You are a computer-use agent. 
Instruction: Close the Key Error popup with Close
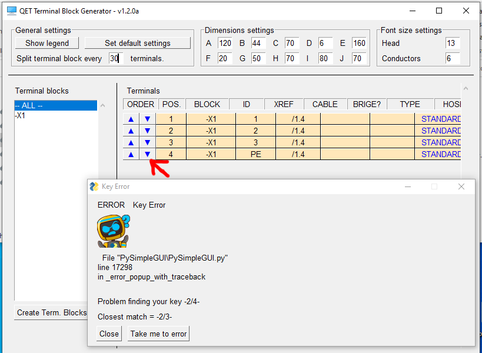pos(109,334)
